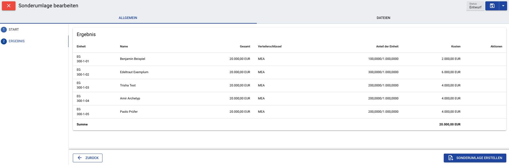
Task: Close the Sonderumlage editor with red X
Action: coord(9,6)
